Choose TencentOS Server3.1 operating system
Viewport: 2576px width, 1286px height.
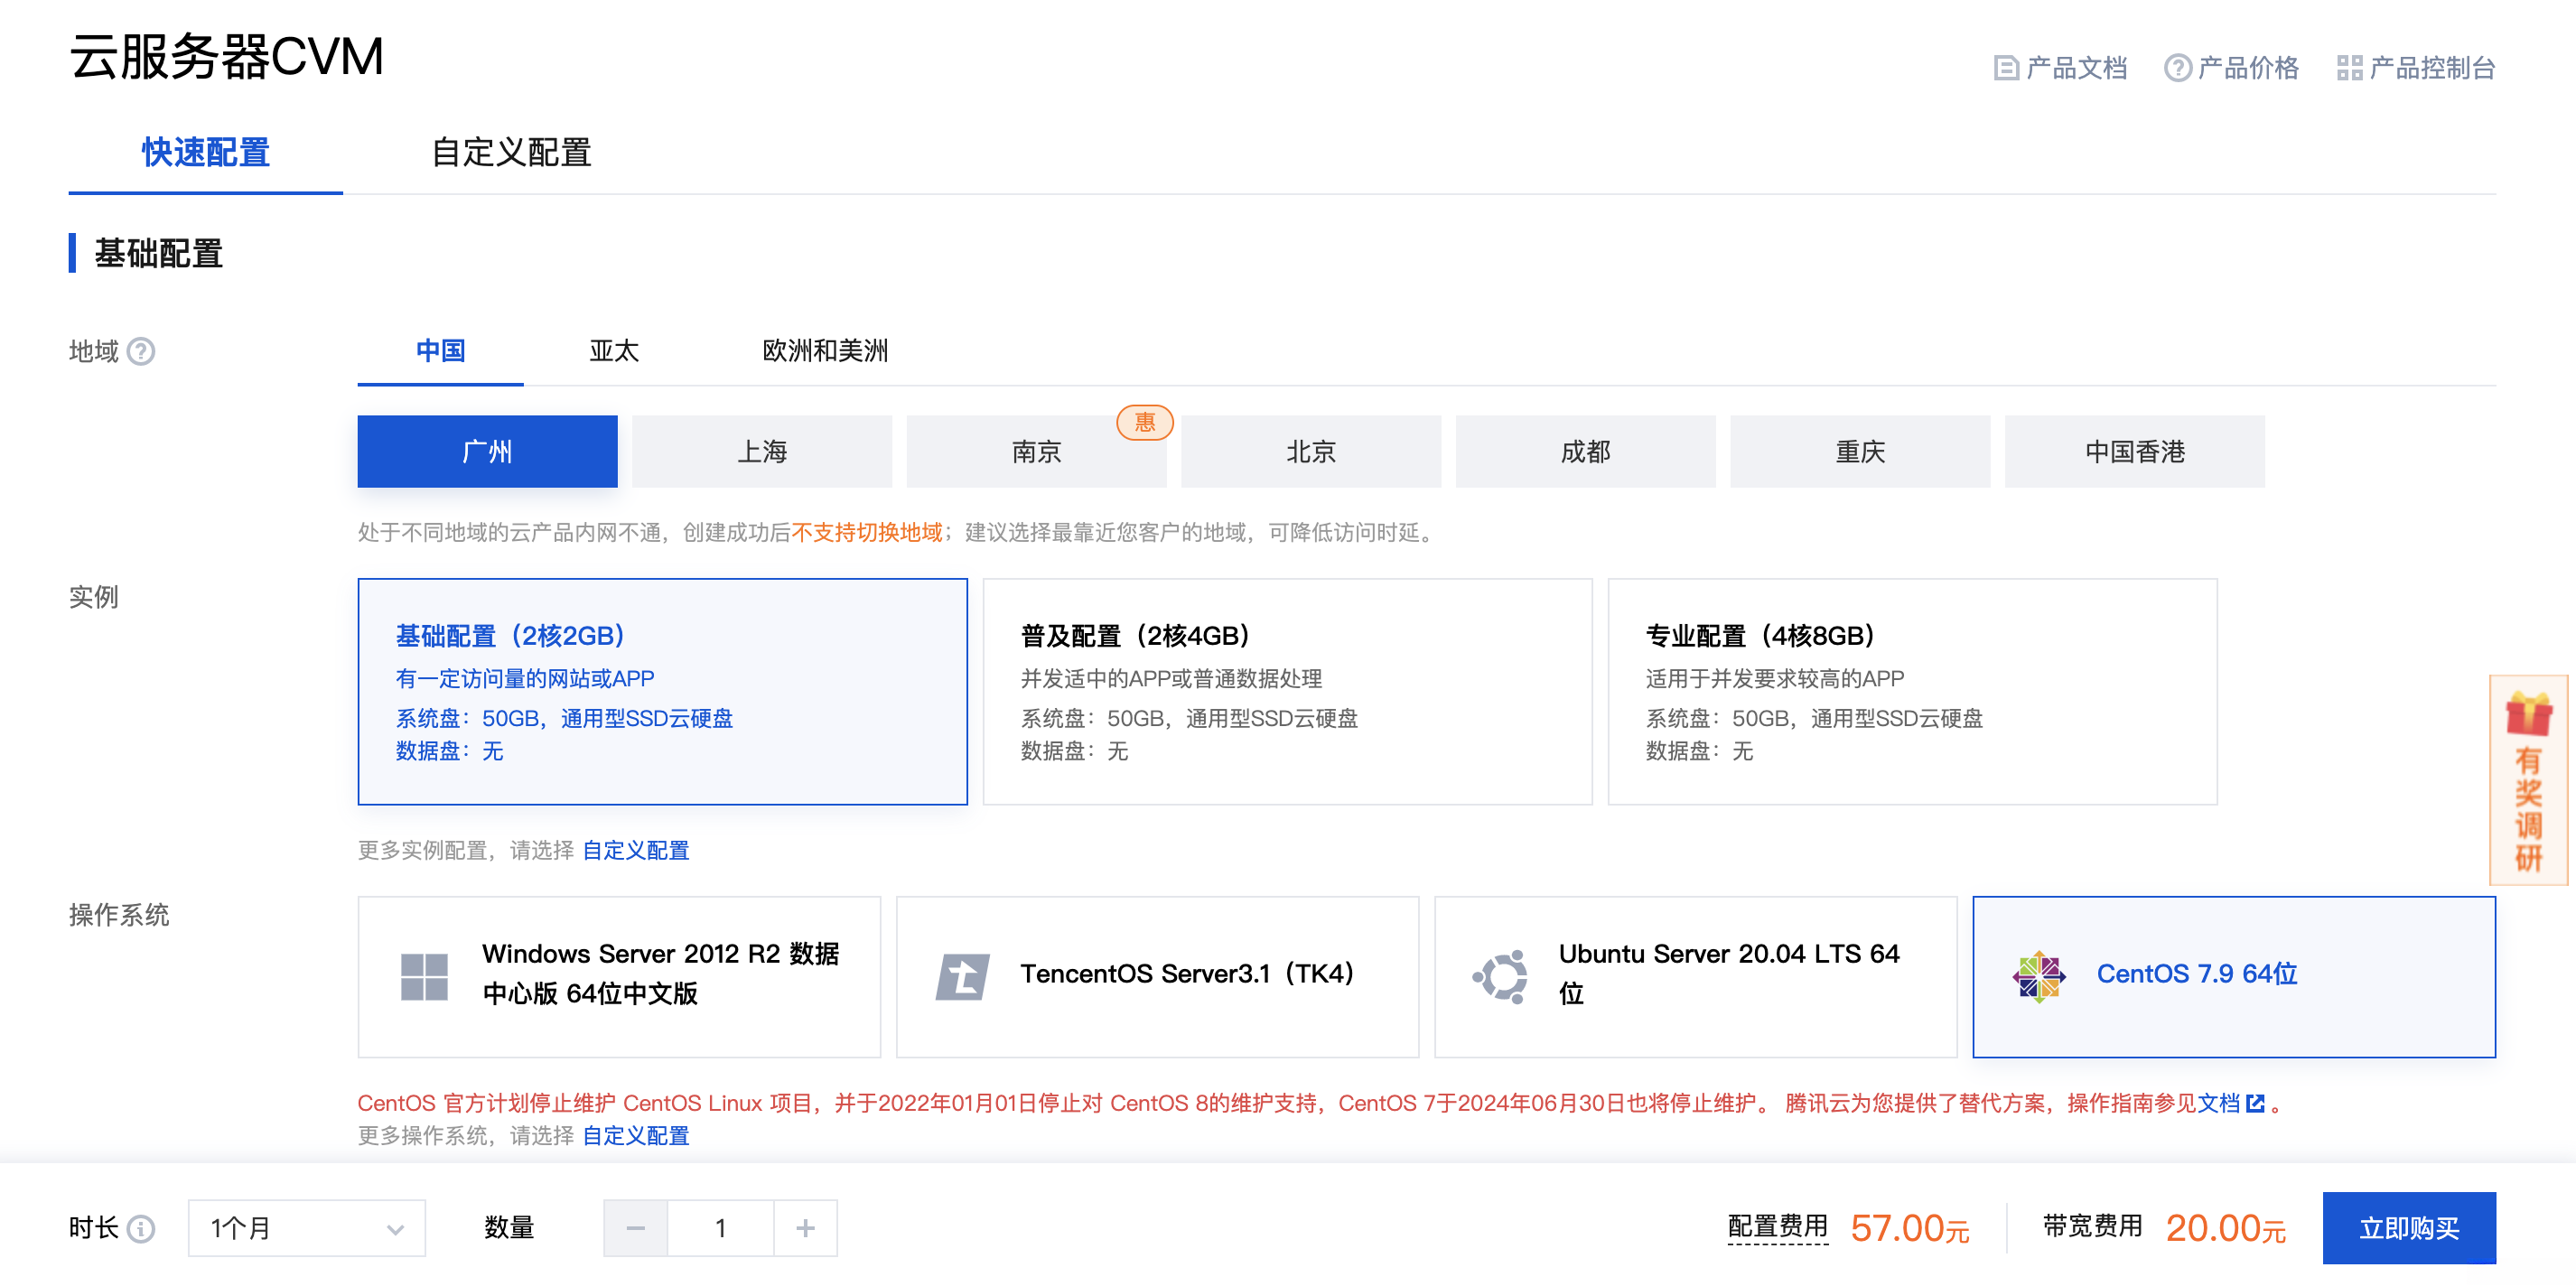(x=1157, y=976)
